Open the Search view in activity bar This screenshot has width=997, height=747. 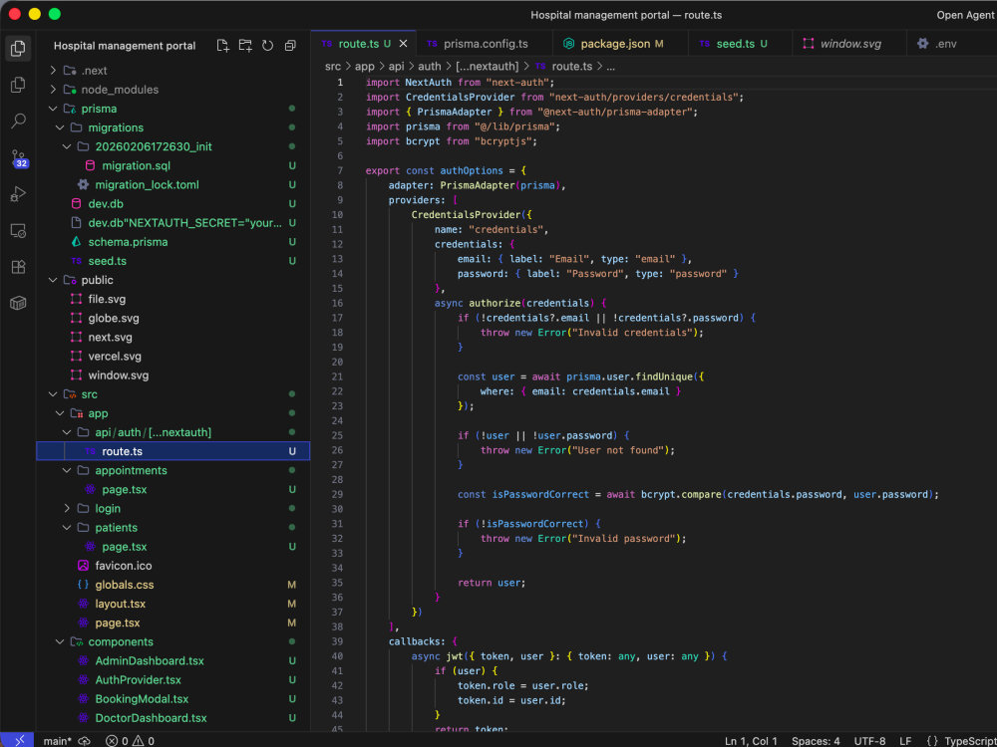[x=18, y=121]
